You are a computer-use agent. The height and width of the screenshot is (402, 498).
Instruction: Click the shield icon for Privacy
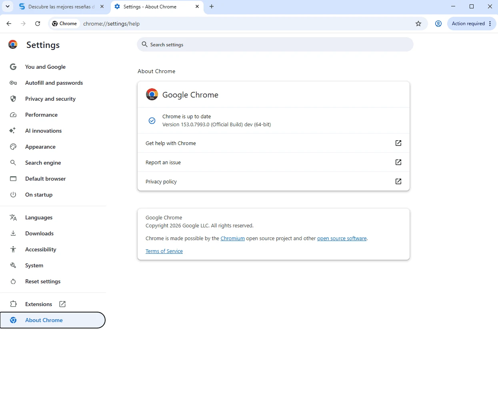[13, 99]
